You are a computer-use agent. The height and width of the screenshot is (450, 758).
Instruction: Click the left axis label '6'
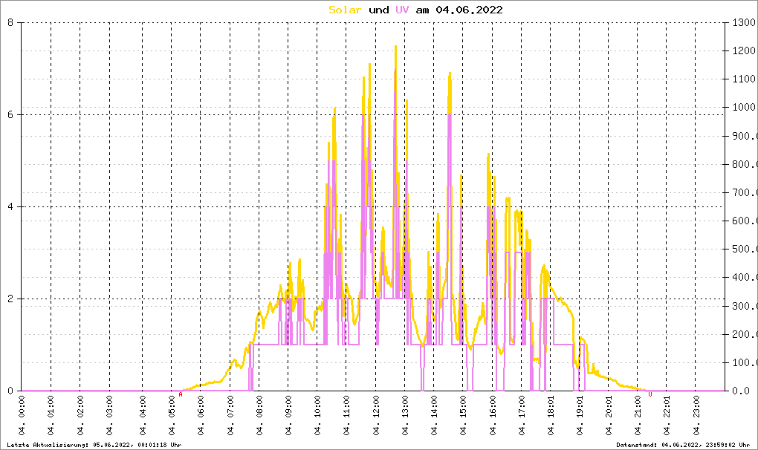(10, 115)
